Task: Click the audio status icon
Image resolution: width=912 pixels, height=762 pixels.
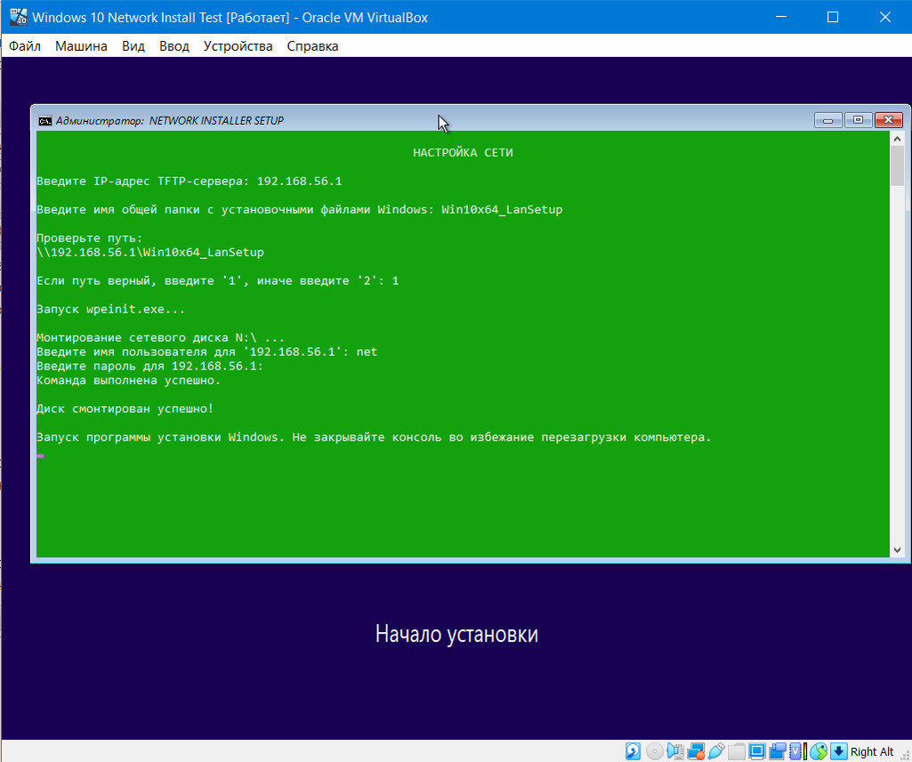Action: tap(675, 751)
